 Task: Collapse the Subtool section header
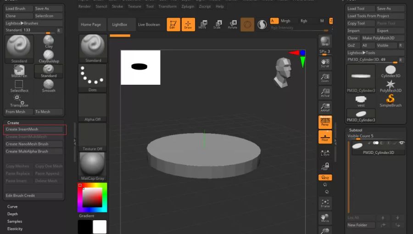tap(356, 130)
